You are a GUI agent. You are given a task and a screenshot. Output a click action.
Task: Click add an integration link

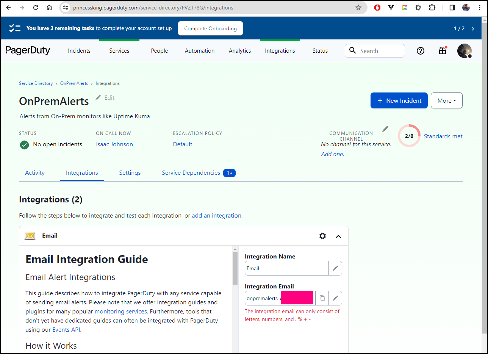216,216
